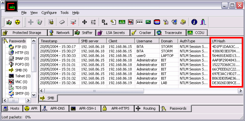Select IMAP (0) in the passwords tree
Image resolution: width=245 pixels, height=121 pixels.
click(22, 59)
